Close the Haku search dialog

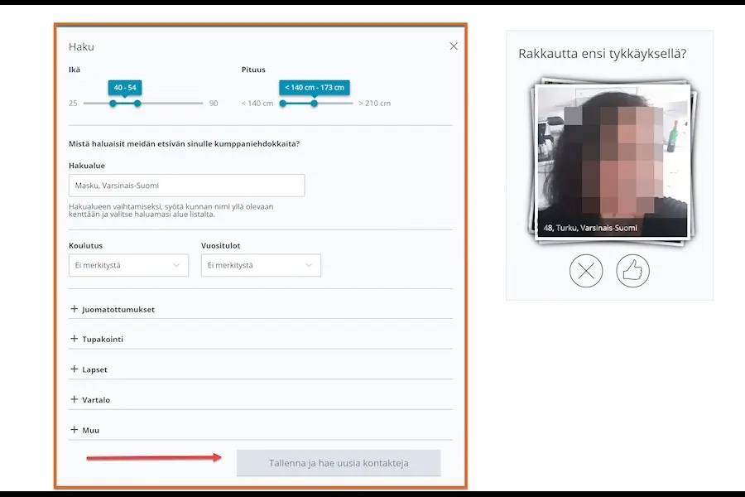(x=454, y=46)
